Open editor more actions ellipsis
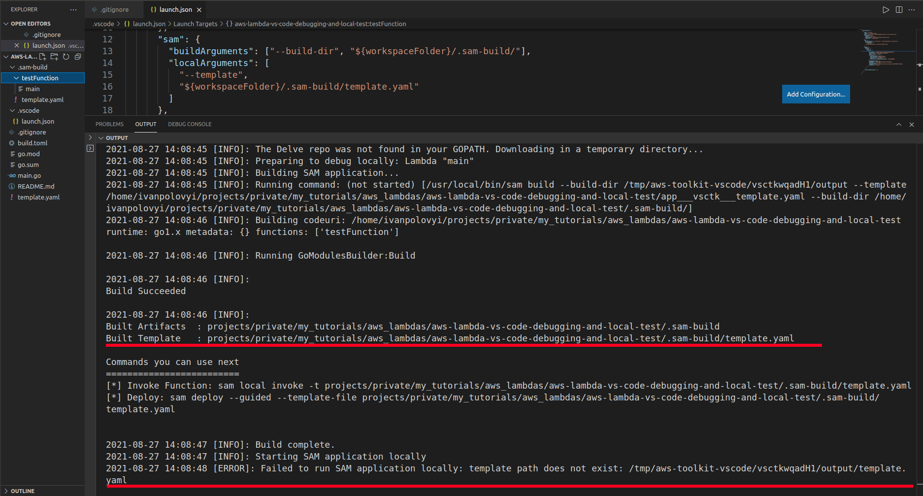Viewport: 923px width, 496px height. (x=912, y=9)
